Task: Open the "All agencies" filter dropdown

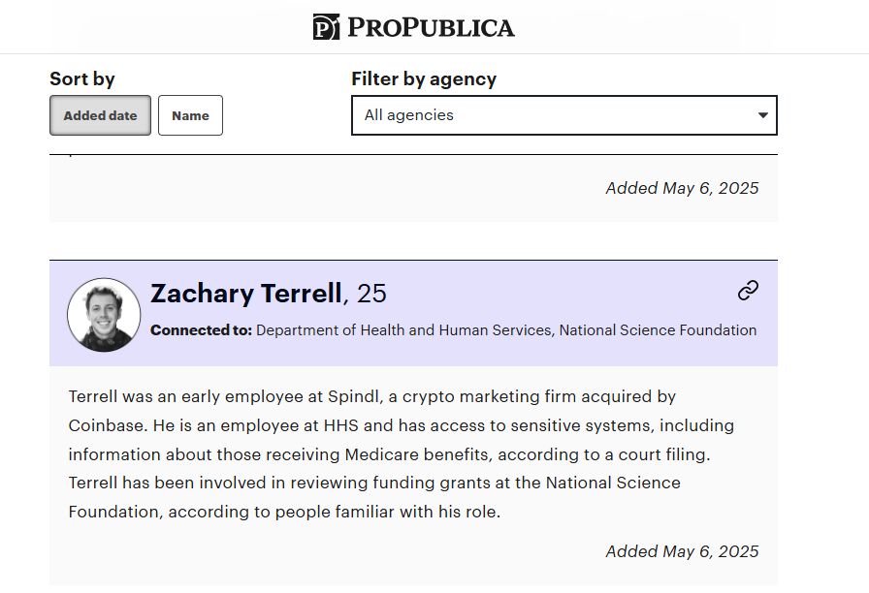Action: [x=564, y=115]
